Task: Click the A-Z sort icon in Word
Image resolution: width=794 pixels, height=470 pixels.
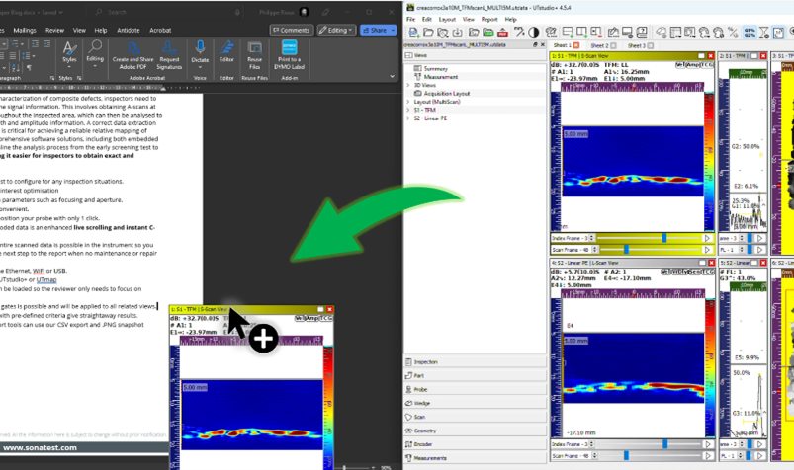Action: pyautogui.click(x=15, y=67)
